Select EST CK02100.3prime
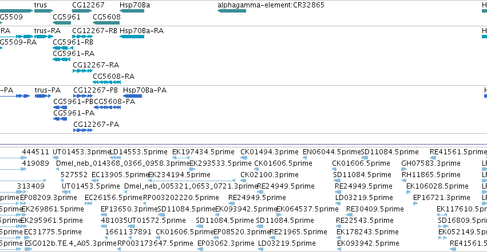The height and width of the screenshot is (252, 487). tap(270, 175)
